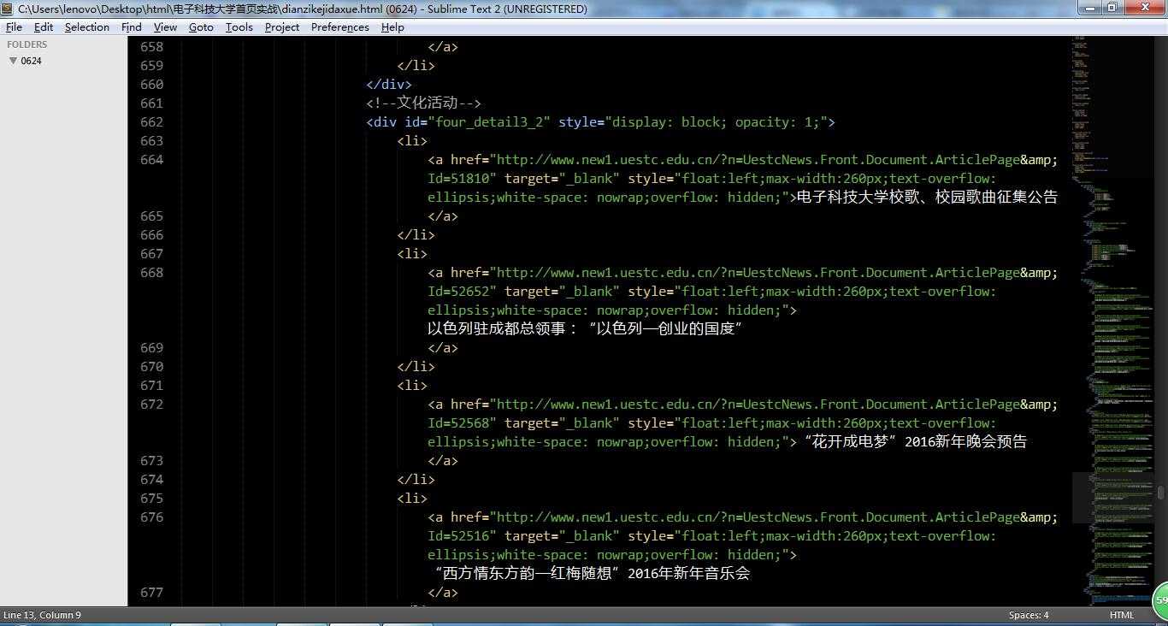Click line number 660 in the gutter
The height and width of the screenshot is (626, 1168).
(x=151, y=85)
